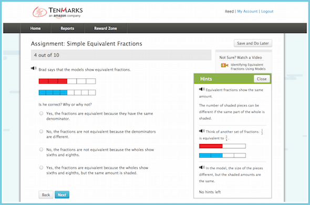Close the Hints panel
The image size is (310, 205).
262,79
